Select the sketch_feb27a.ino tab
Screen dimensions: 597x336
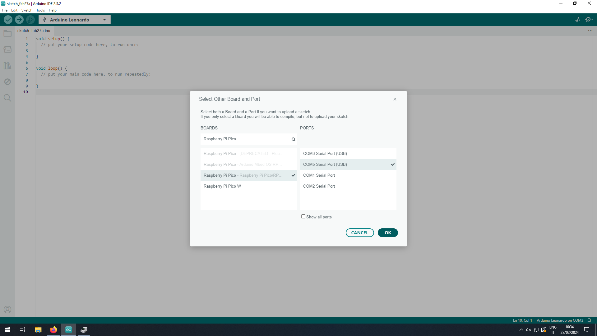[x=34, y=30]
